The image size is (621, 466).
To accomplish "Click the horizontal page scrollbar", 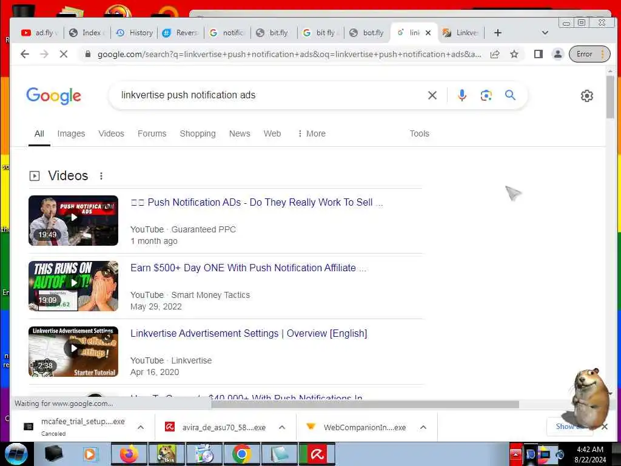I will point(365,404).
